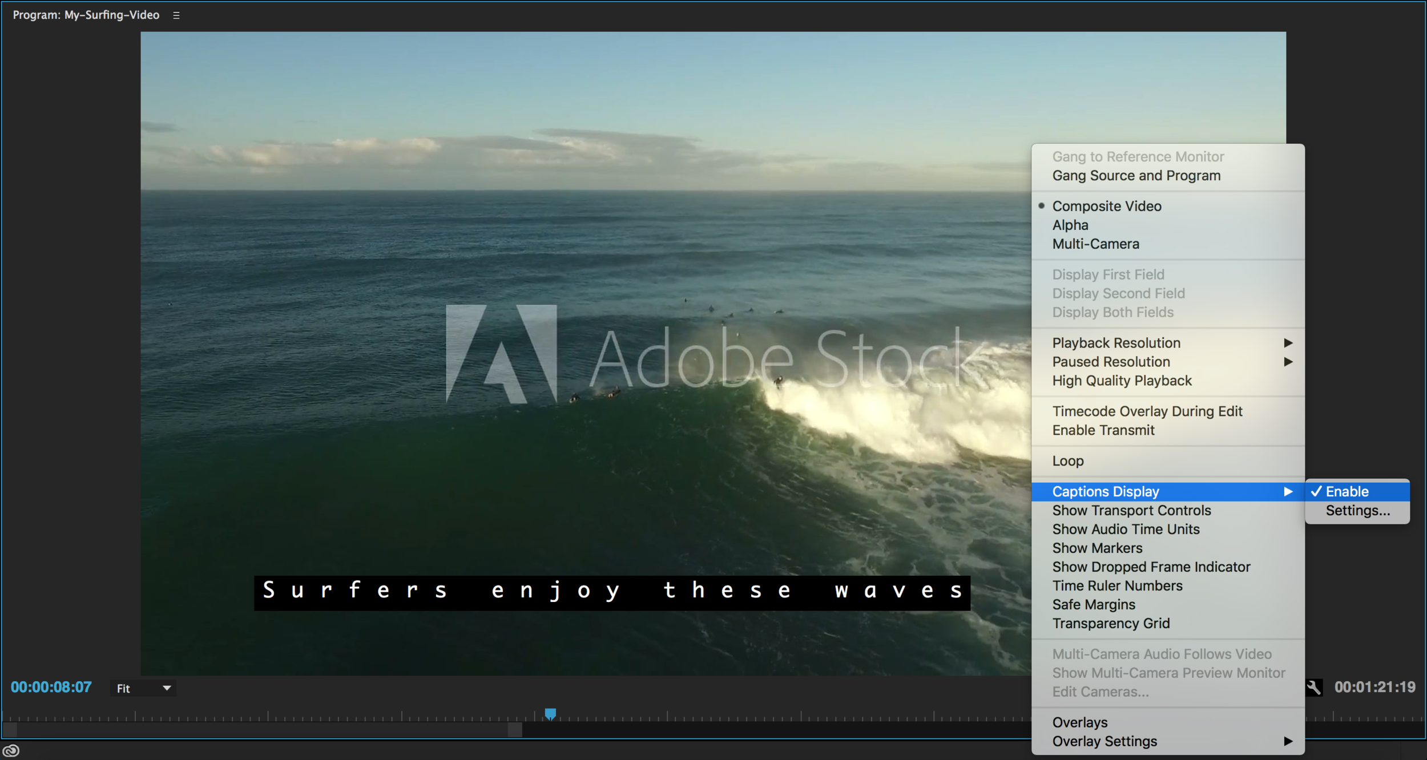This screenshot has width=1427, height=760.
Task: Toggle Show Transport Controls
Action: tap(1168, 511)
